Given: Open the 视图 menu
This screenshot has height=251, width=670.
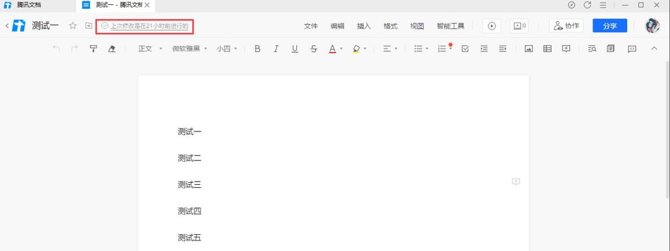Looking at the screenshot, I should 417,26.
